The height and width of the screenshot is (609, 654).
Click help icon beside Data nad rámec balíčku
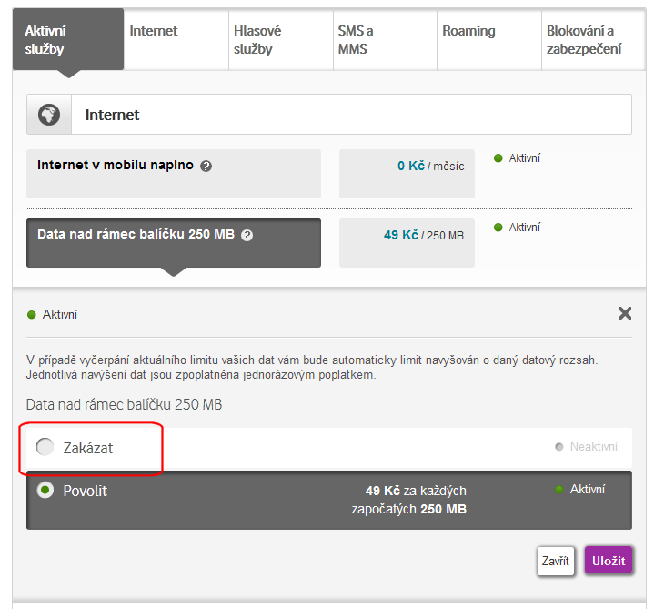click(247, 235)
